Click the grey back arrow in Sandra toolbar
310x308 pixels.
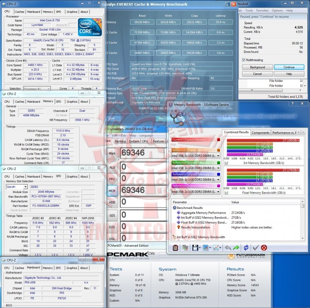click(x=228, y=247)
